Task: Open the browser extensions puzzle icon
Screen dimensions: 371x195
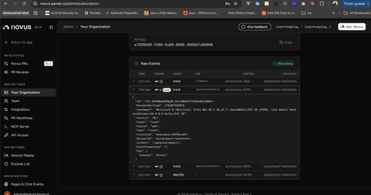Action: 322,4
